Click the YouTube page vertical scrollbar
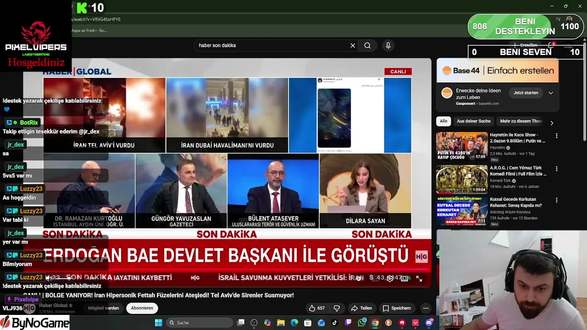Viewport: 587px width, 330px height. pyautogui.click(x=584, y=92)
